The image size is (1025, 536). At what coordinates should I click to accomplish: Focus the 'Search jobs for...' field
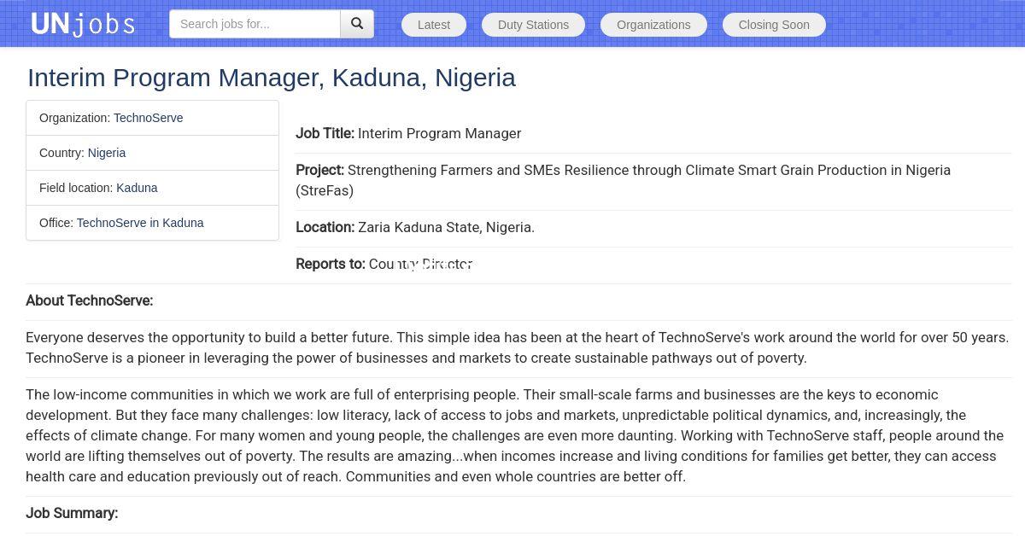[x=255, y=24]
